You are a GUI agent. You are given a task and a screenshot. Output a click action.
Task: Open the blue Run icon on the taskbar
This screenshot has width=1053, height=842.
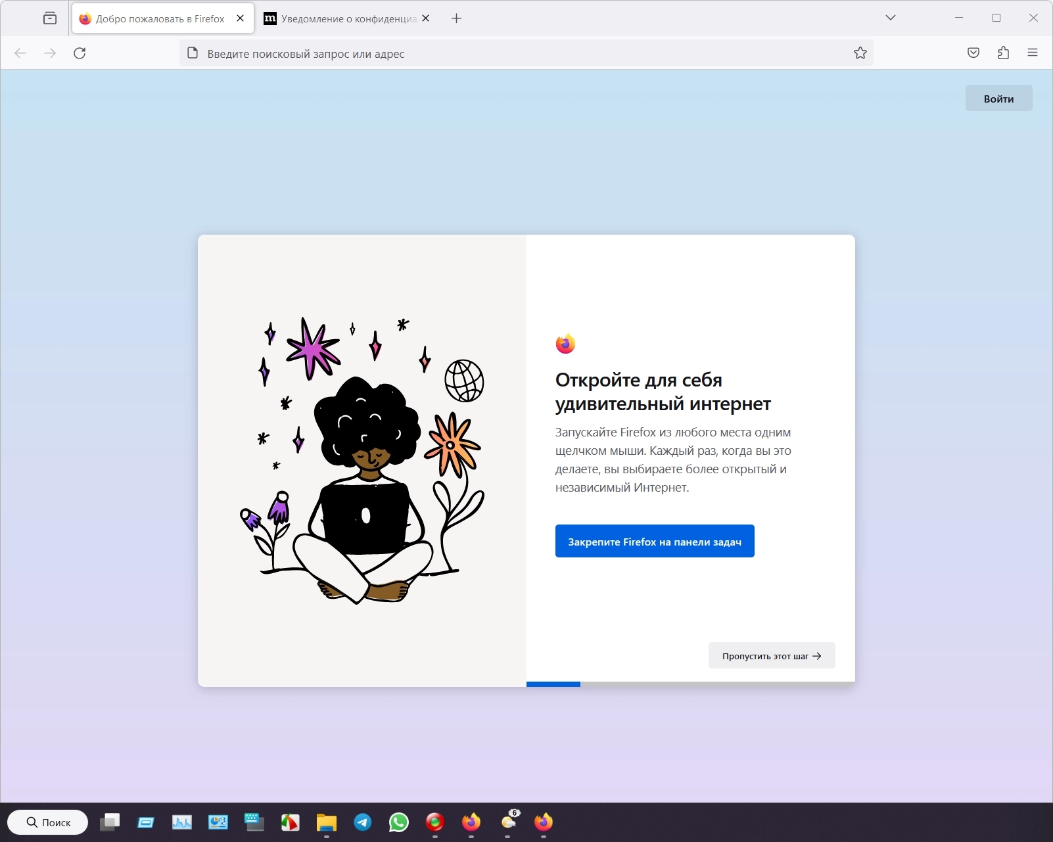point(146,822)
